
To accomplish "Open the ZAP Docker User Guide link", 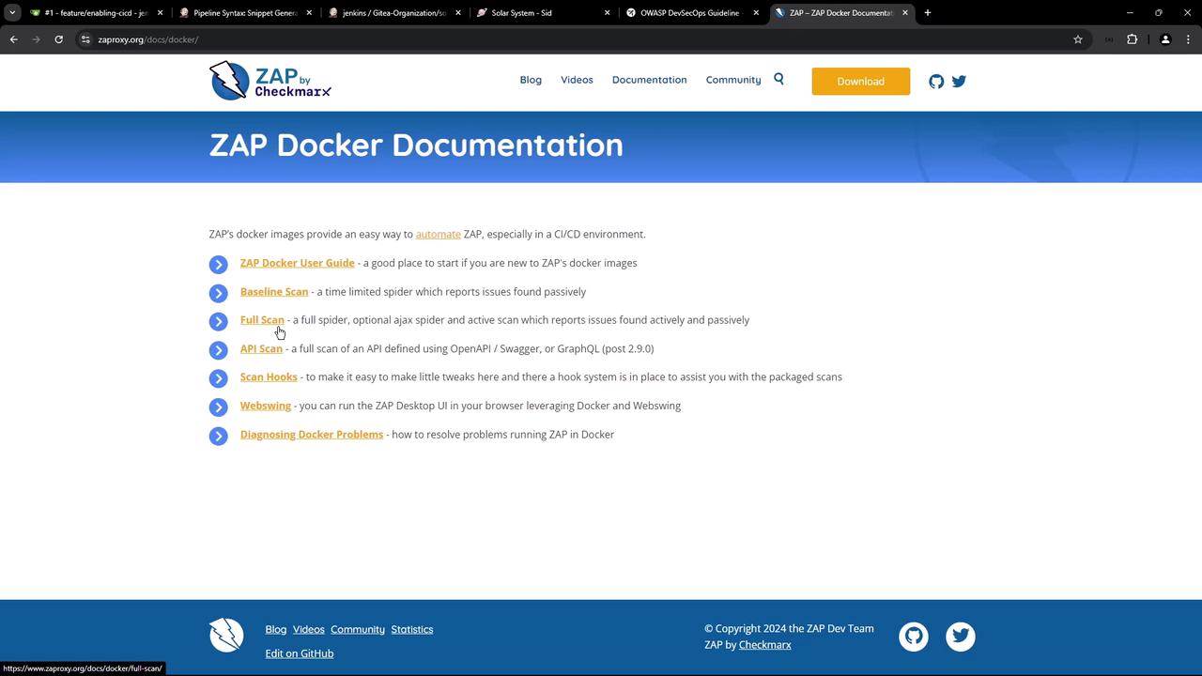I will (x=298, y=263).
